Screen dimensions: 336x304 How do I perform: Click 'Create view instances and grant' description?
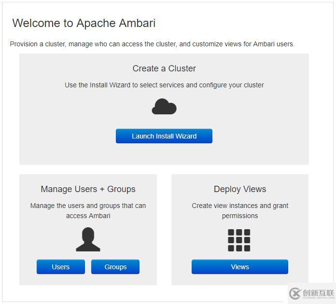[240, 210]
